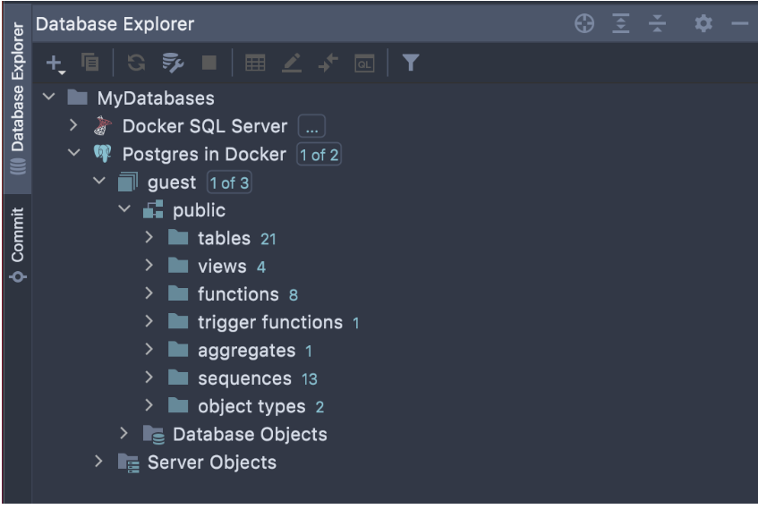Image resolution: width=758 pixels, height=509 pixels.
Task: Select the 'trigger functions' row label
Action: tap(269, 323)
